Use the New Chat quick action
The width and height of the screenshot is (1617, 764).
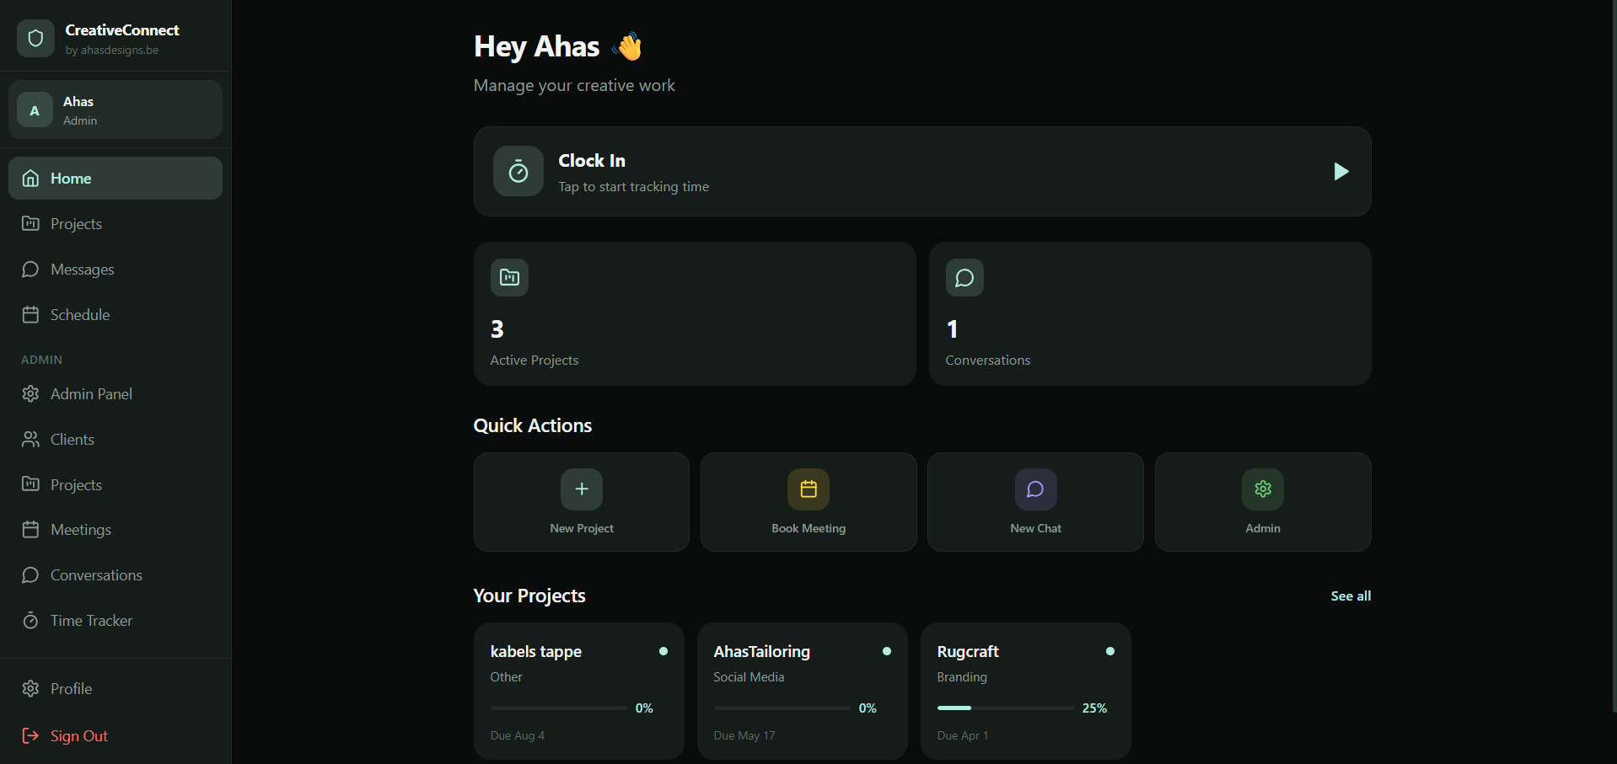click(1034, 501)
